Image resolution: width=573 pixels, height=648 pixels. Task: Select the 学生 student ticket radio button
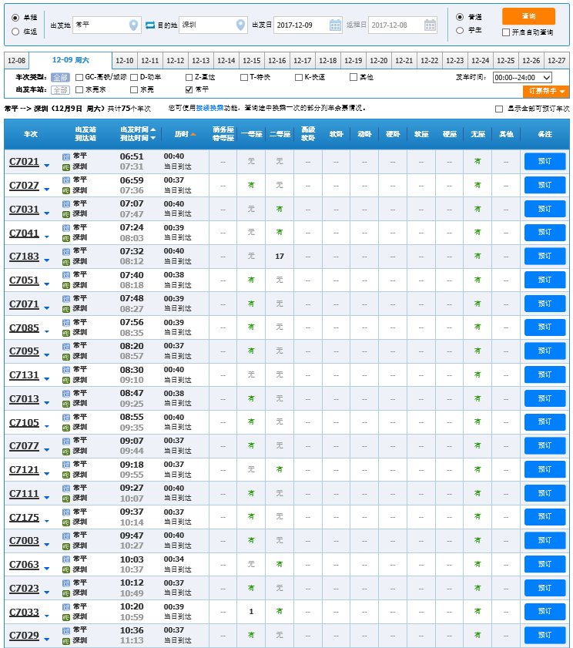tap(460, 31)
